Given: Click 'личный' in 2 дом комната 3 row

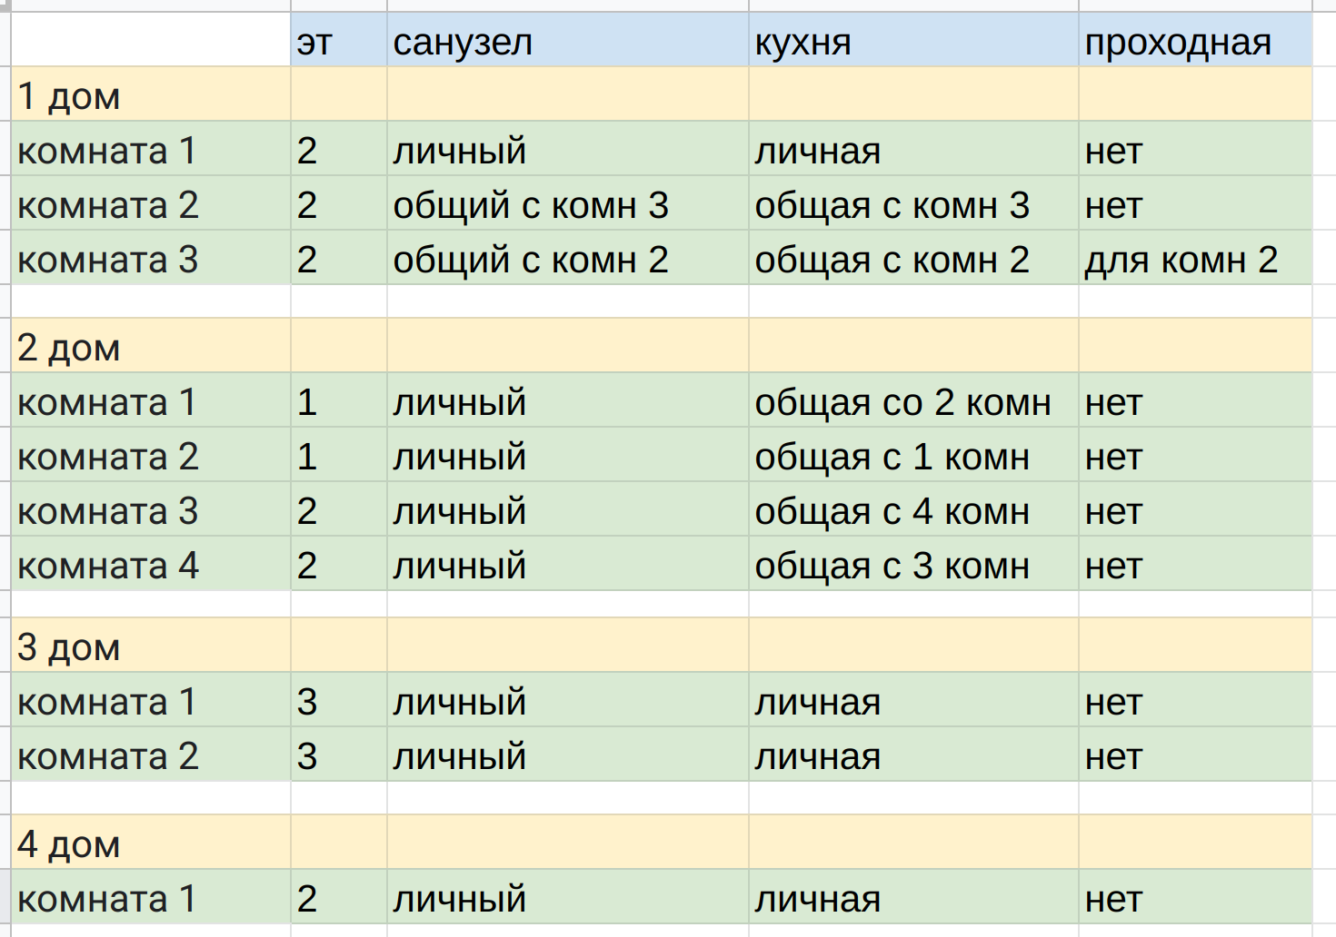Looking at the screenshot, I should [x=568, y=509].
